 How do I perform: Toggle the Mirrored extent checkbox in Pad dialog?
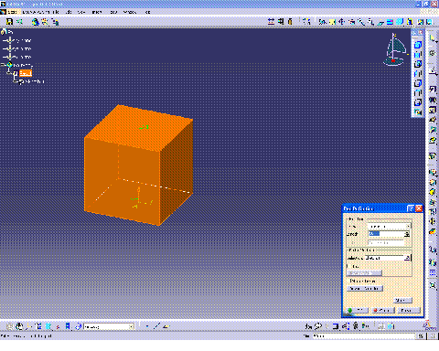(349, 281)
